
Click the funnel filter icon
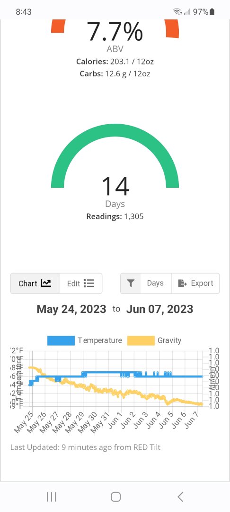131,283
